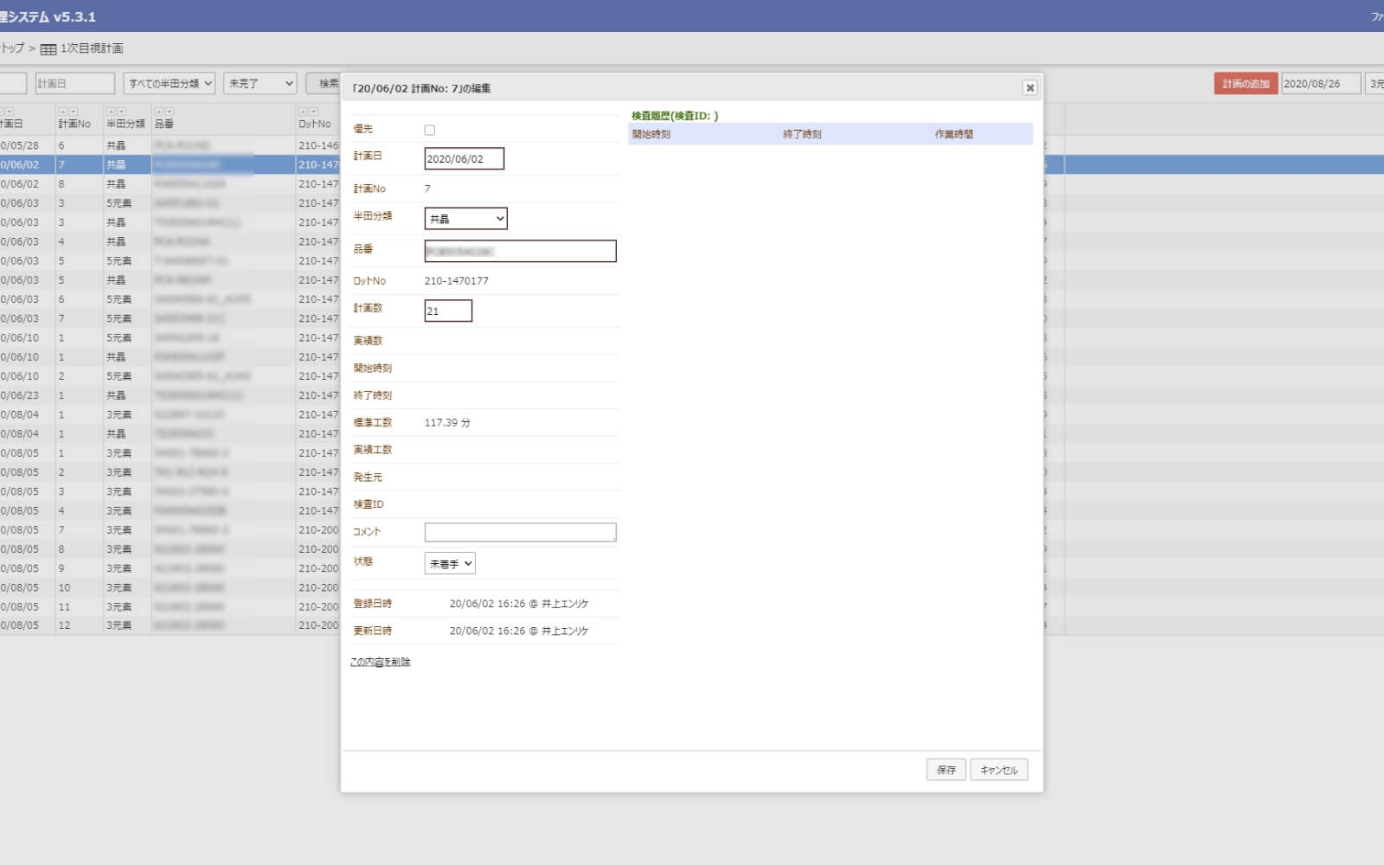Click the 終了時刻 column header in 検査履歴
Screen dimensions: 1384x865
click(x=802, y=134)
